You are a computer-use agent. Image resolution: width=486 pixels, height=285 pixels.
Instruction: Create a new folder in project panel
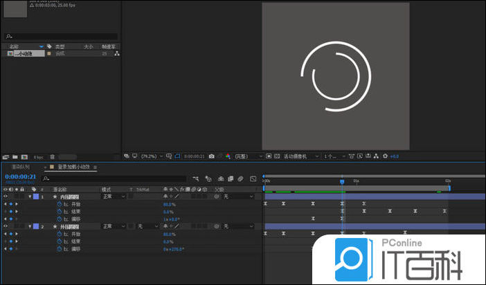point(14,156)
